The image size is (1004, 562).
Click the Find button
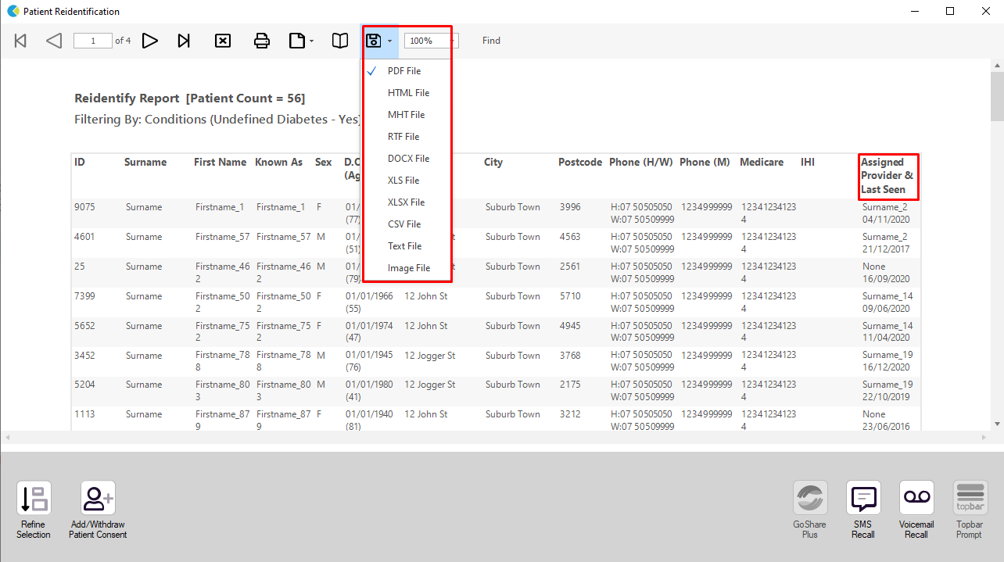pos(491,41)
